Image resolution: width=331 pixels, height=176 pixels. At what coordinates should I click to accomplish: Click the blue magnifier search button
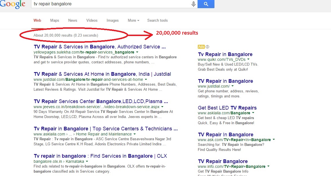point(206,4)
